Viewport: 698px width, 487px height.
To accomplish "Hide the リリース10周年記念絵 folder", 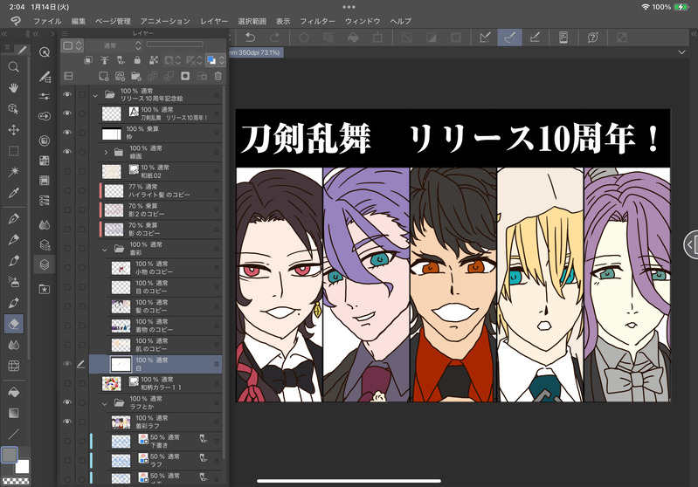I will click(x=67, y=94).
